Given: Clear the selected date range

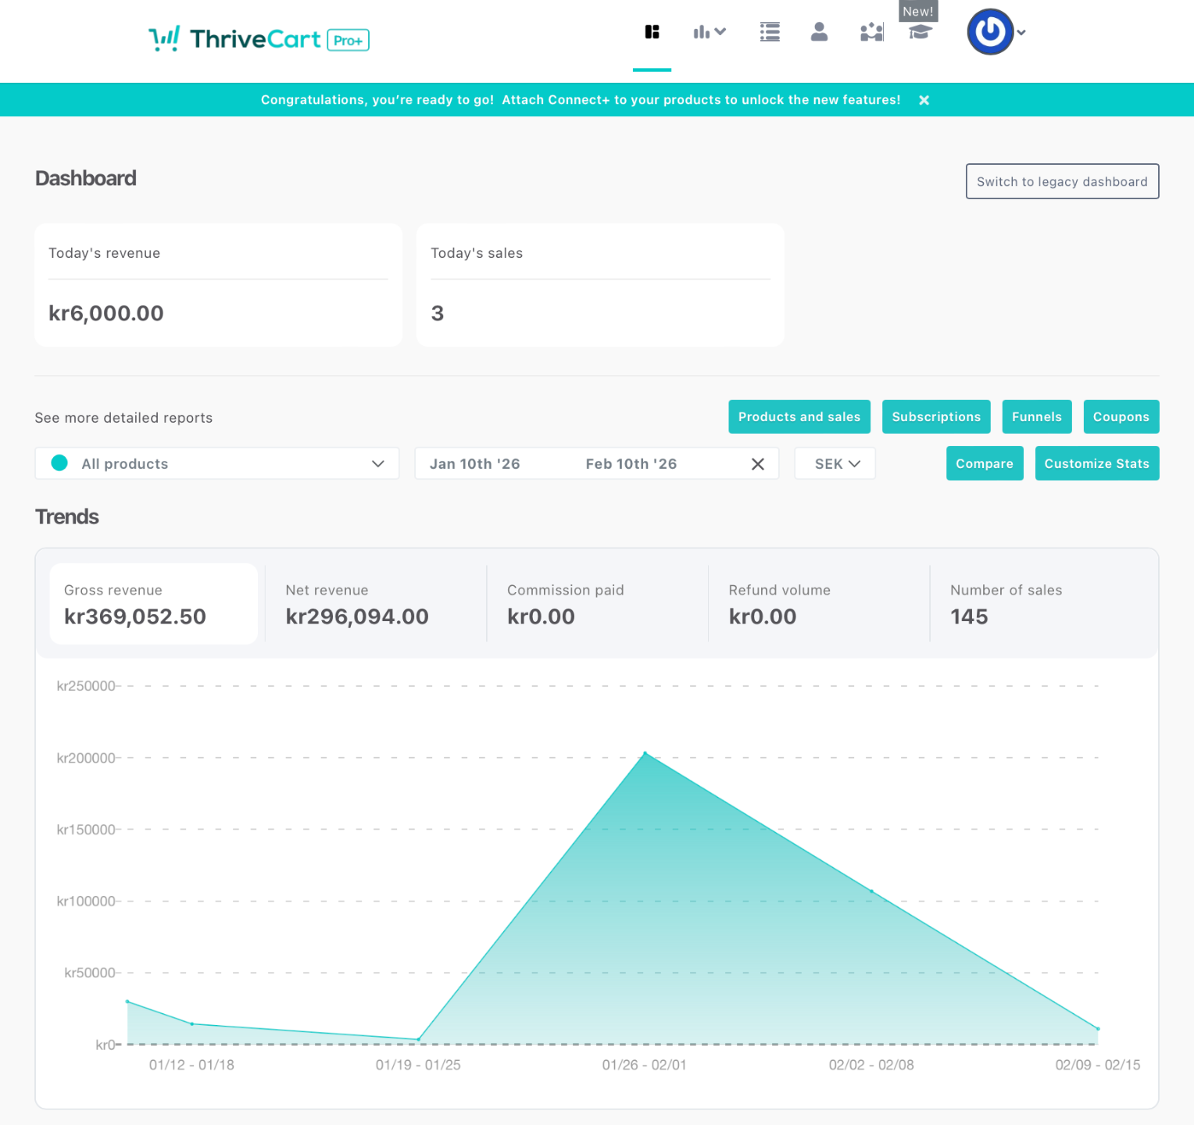Looking at the screenshot, I should [757, 464].
